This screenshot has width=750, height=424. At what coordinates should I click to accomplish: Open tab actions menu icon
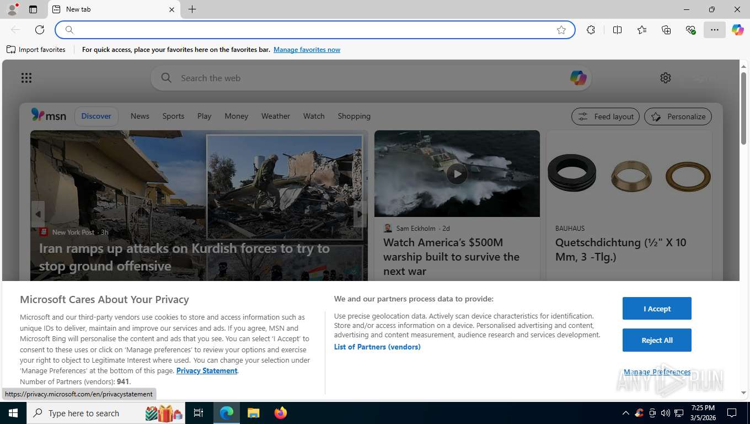pyautogui.click(x=33, y=9)
